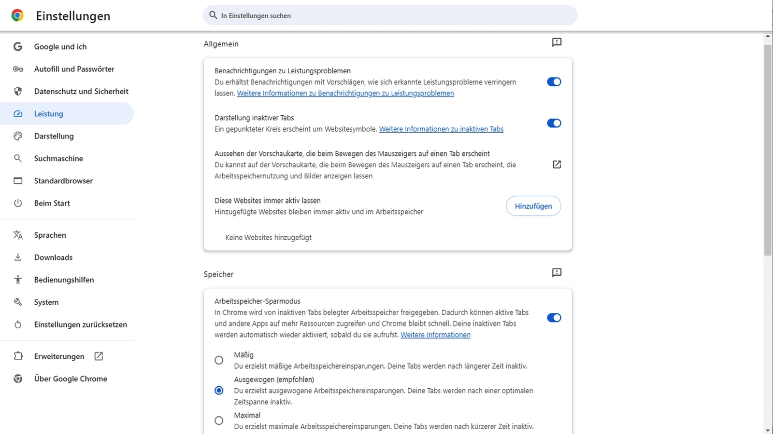Click the key icon for Autofill und Passwörter
The width and height of the screenshot is (773, 434).
click(18, 69)
